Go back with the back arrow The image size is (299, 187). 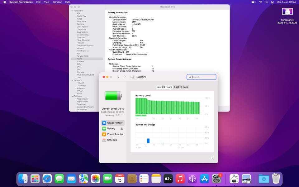[x=118, y=77]
